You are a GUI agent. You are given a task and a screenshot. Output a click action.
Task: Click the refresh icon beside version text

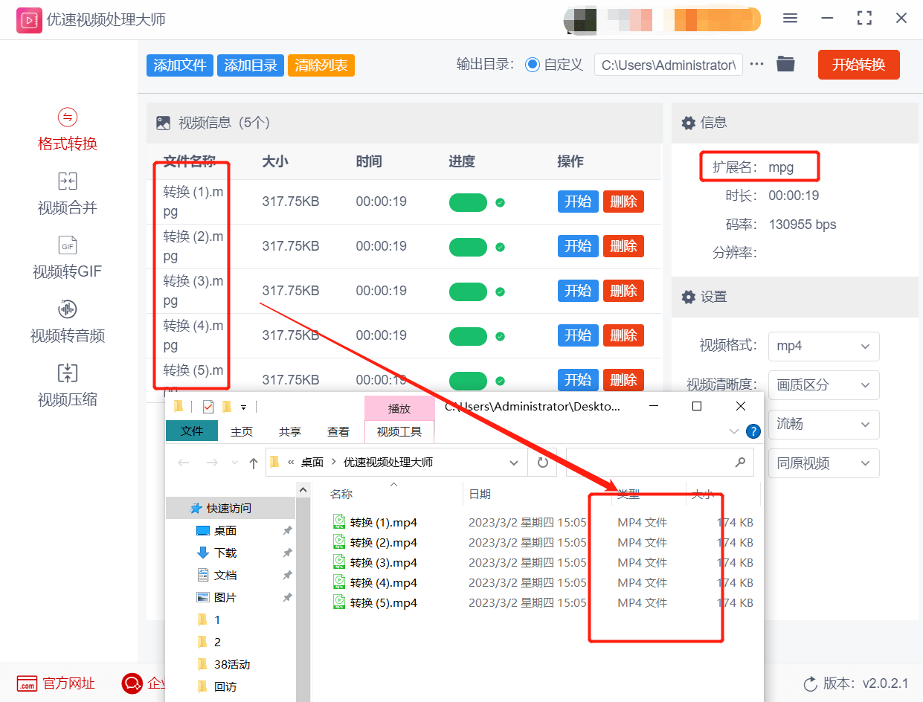coord(811,683)
